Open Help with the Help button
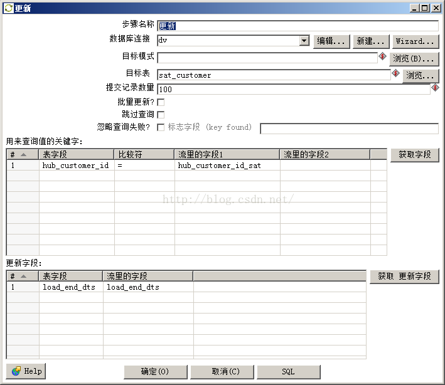Viewport: 445px width, 385px height. [26, 371]
